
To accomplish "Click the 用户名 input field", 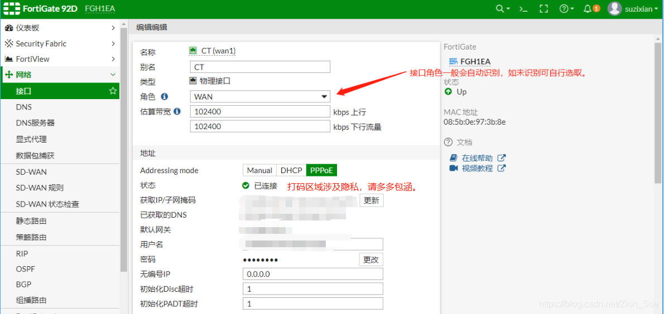I will 313,244.
